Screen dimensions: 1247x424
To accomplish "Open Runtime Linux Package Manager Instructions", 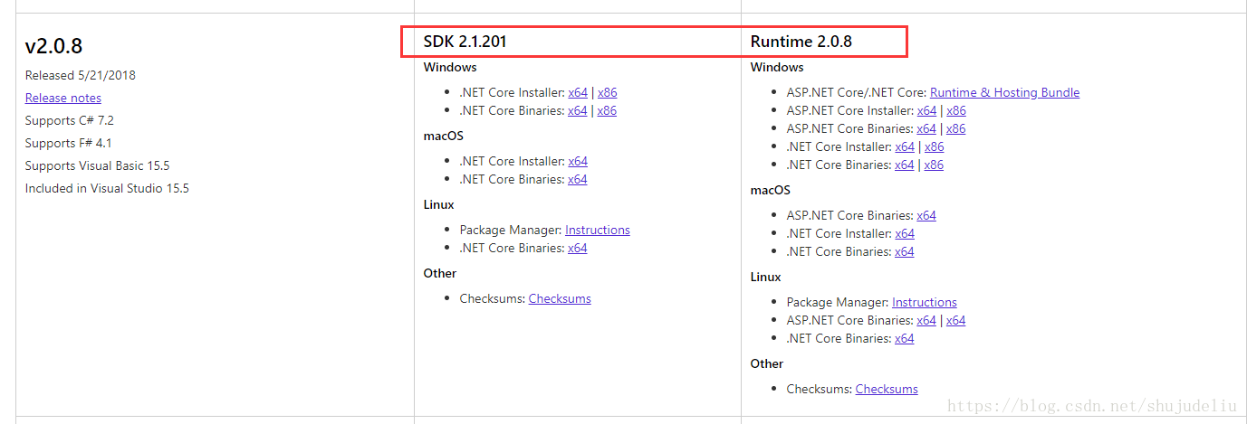I will 925,302.
